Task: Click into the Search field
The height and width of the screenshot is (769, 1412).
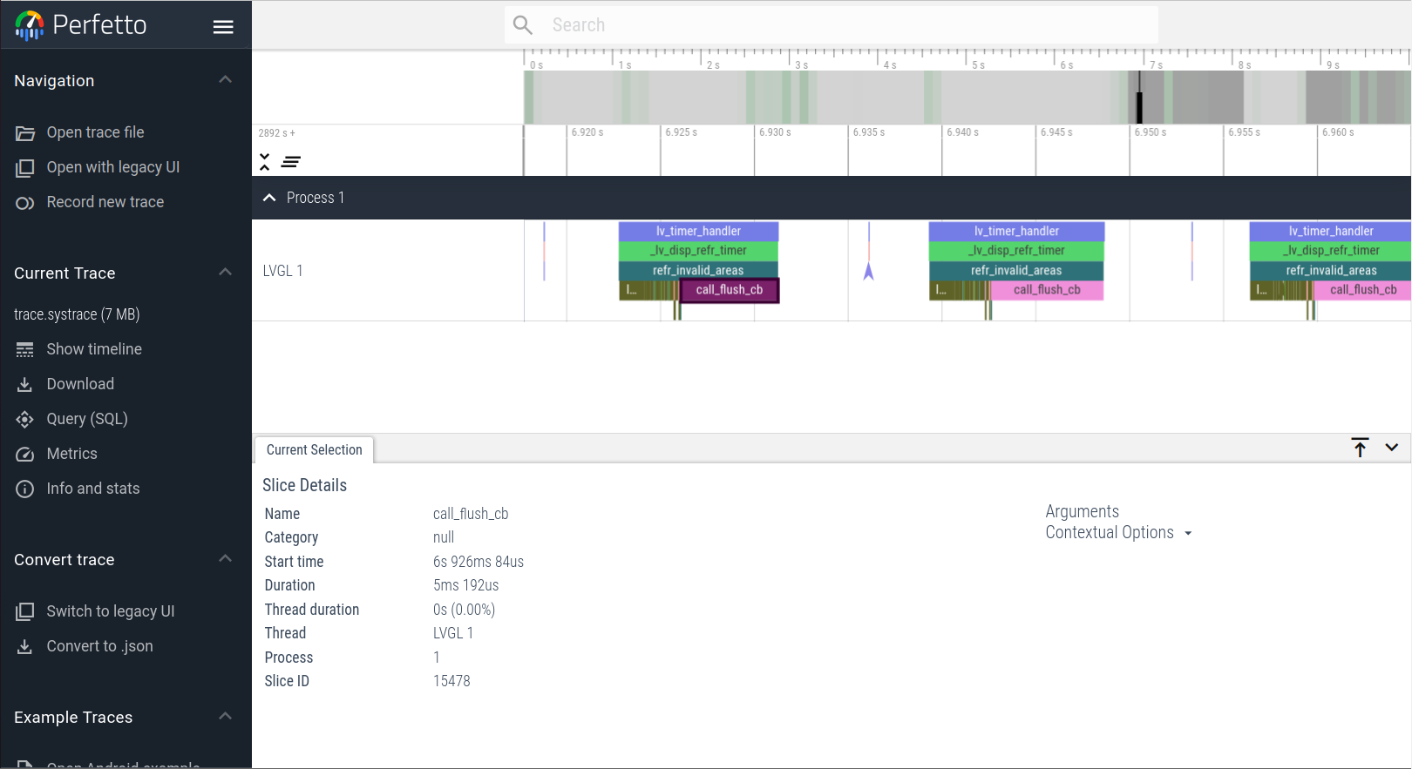Action: 832,25
